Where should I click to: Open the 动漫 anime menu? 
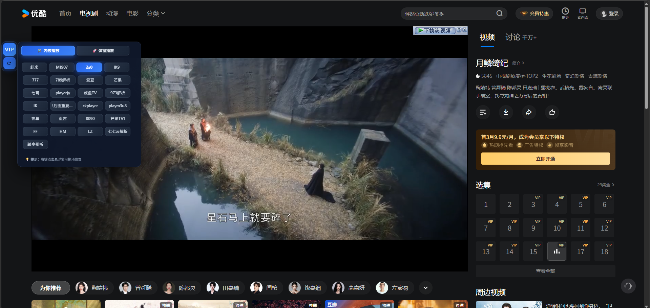point(112,14)
